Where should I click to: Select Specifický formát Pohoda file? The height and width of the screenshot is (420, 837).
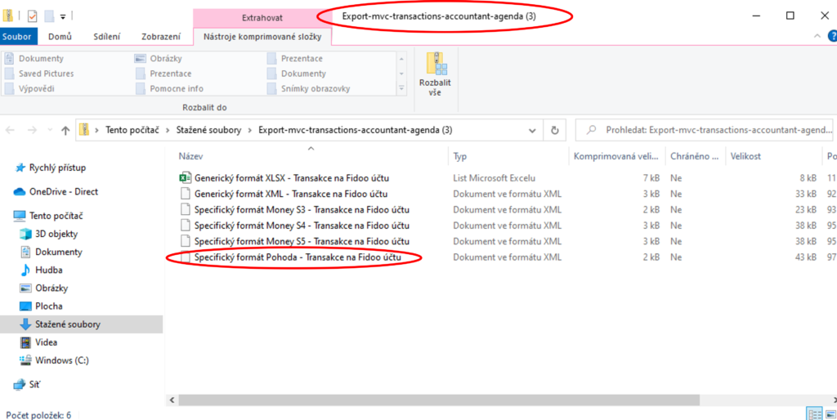pyautogui.click(x=298, y=257)
